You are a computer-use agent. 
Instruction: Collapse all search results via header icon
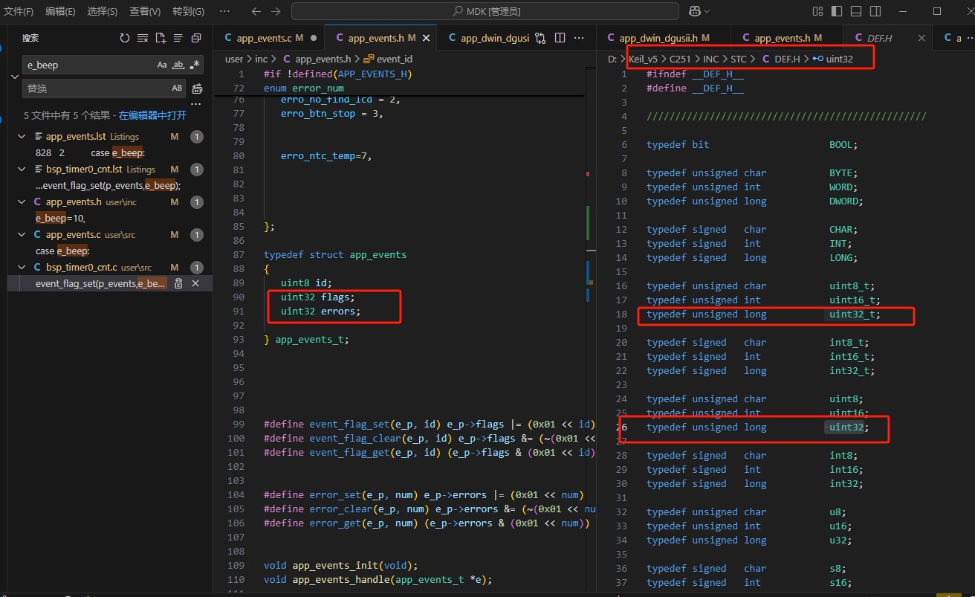196,38
